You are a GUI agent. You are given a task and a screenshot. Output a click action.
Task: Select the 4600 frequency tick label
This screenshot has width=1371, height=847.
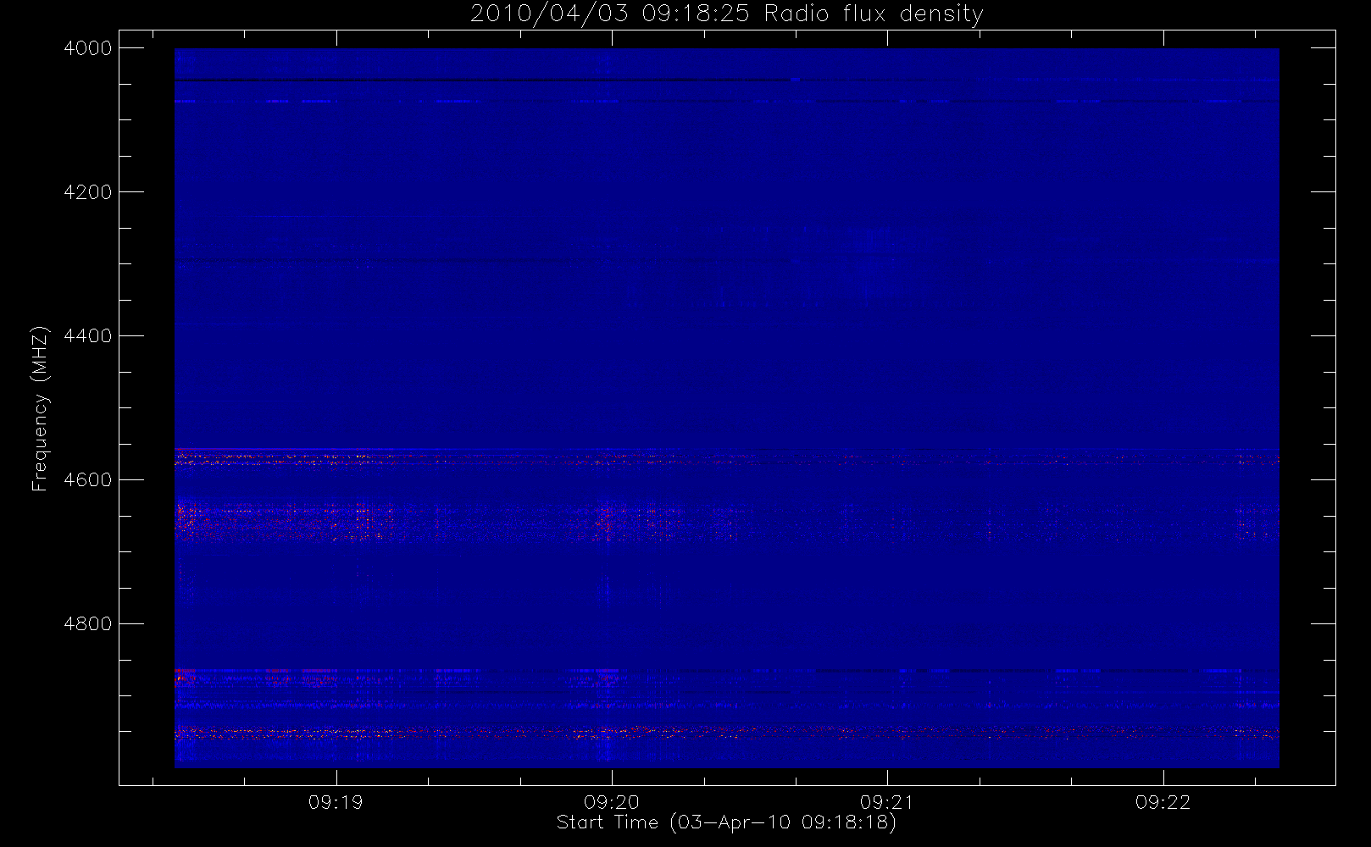(x=88, y=480)
